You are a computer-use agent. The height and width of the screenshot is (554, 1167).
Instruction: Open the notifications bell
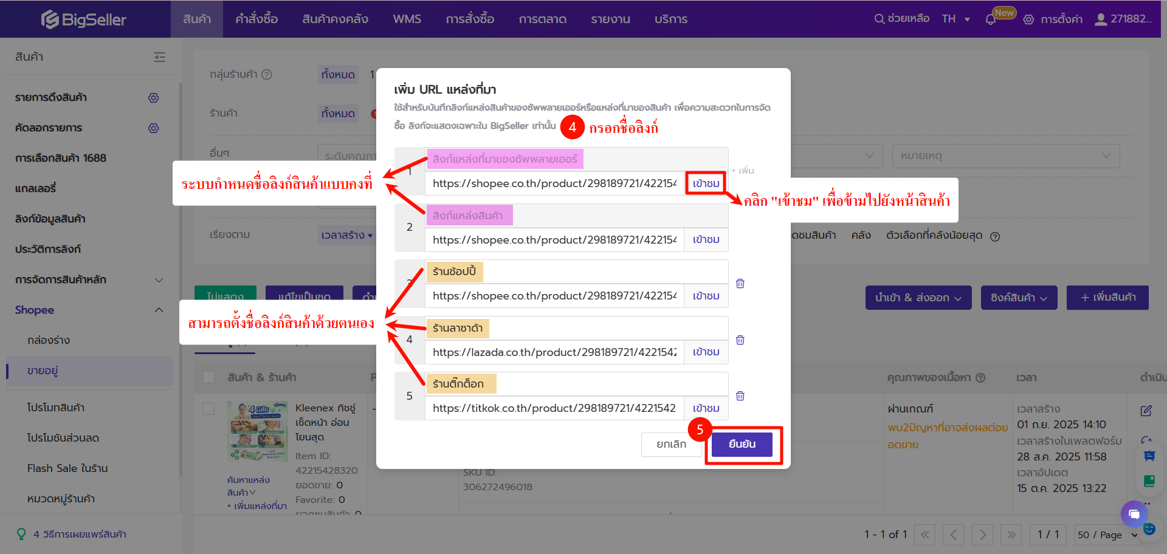(991, 19)
